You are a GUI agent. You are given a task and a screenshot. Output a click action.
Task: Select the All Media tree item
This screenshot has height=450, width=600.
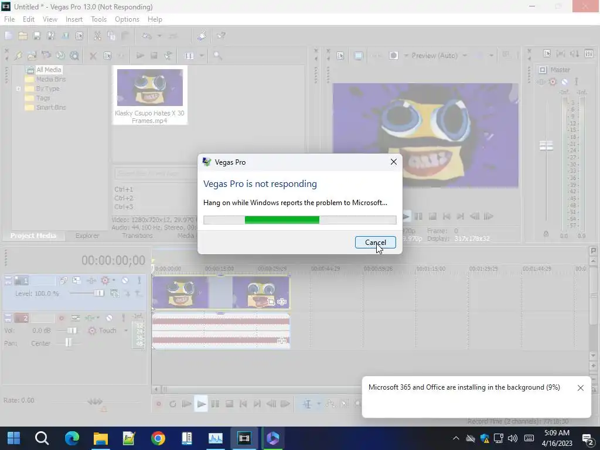pyautogui.click(x=49, y=70)
